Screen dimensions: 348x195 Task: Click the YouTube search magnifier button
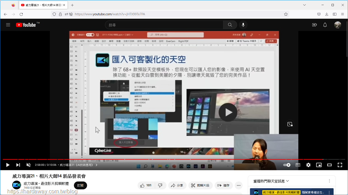pyautogui.click(x=230, y=25)
